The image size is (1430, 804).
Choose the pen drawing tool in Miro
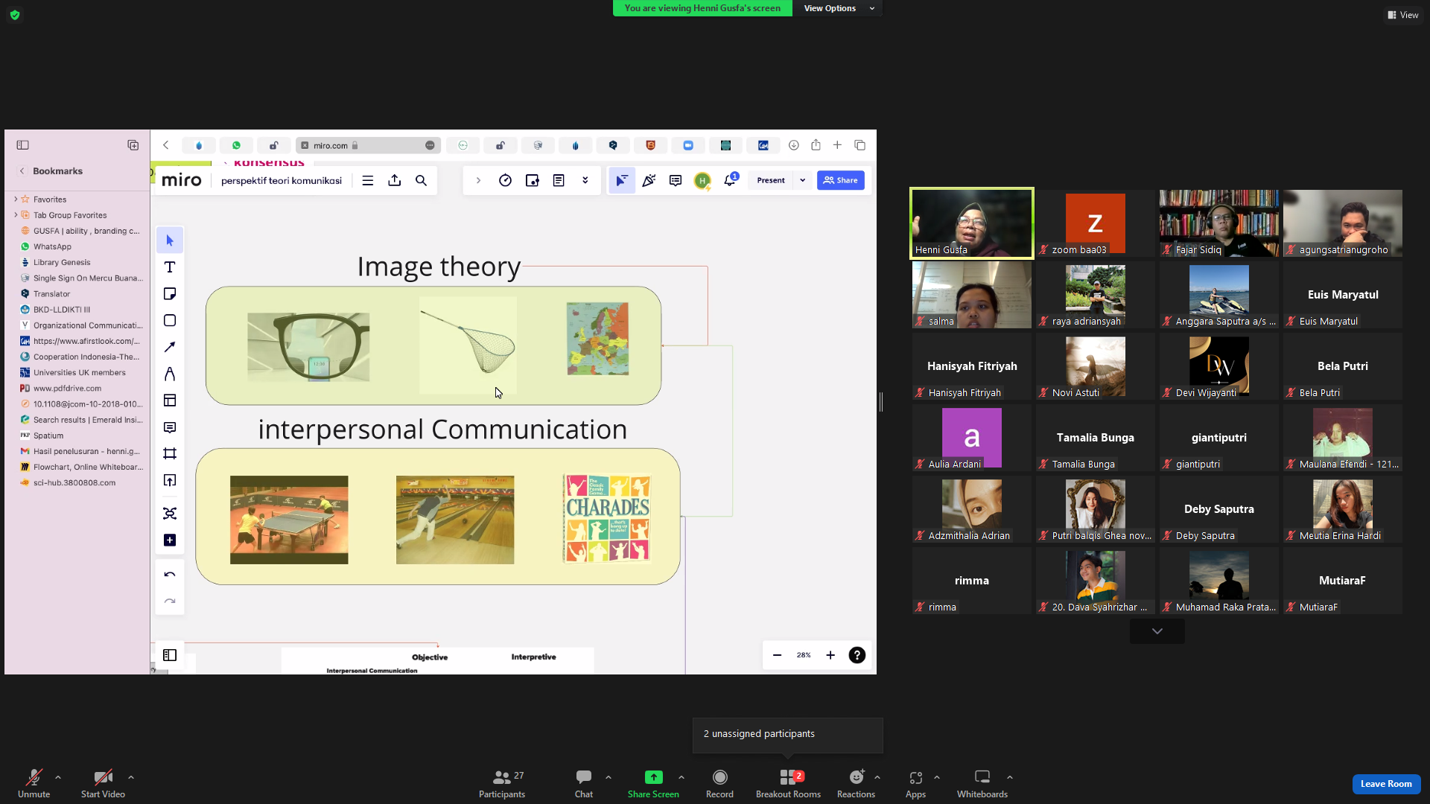click(x=170, y=374)
